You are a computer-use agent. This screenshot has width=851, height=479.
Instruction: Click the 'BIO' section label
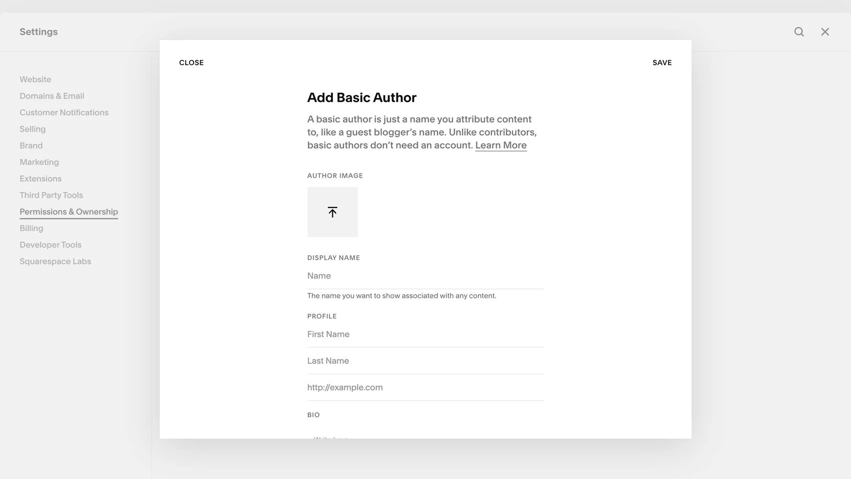point(313,415)
